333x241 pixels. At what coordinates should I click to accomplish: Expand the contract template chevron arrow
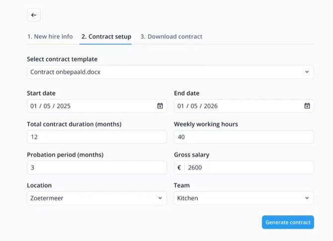(307, 72)
